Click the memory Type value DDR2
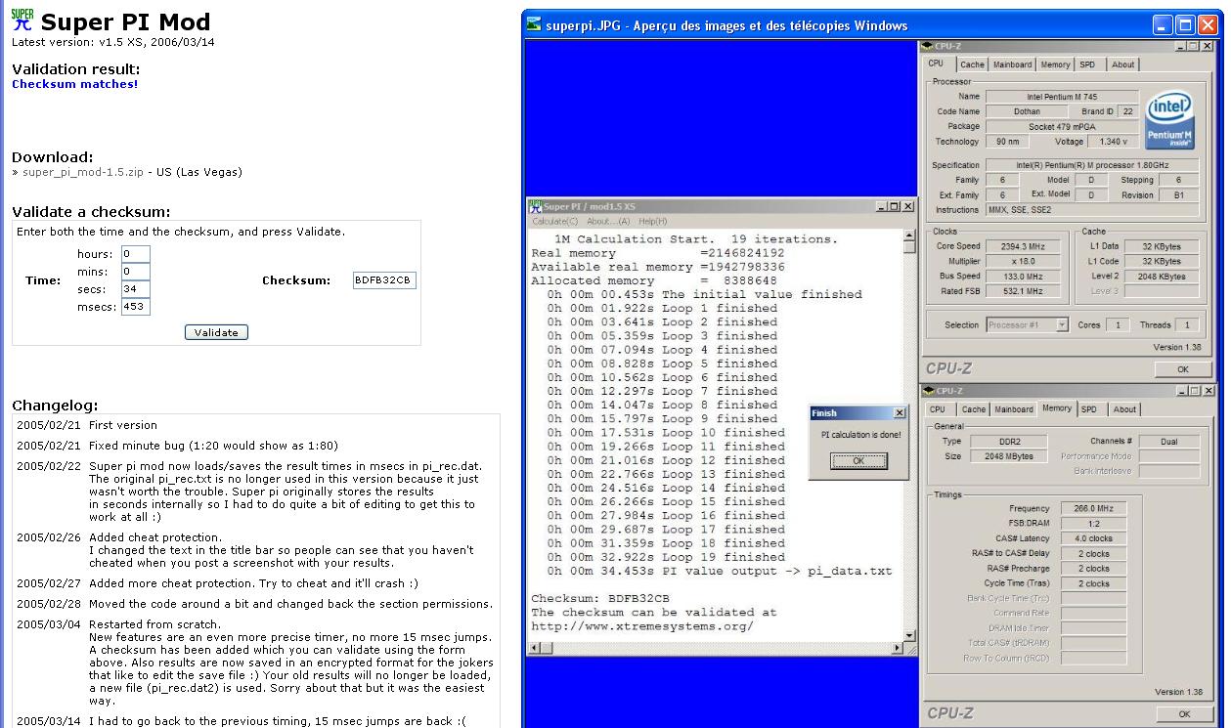Screen dimensions: 1231x728 pos(1007,442)
